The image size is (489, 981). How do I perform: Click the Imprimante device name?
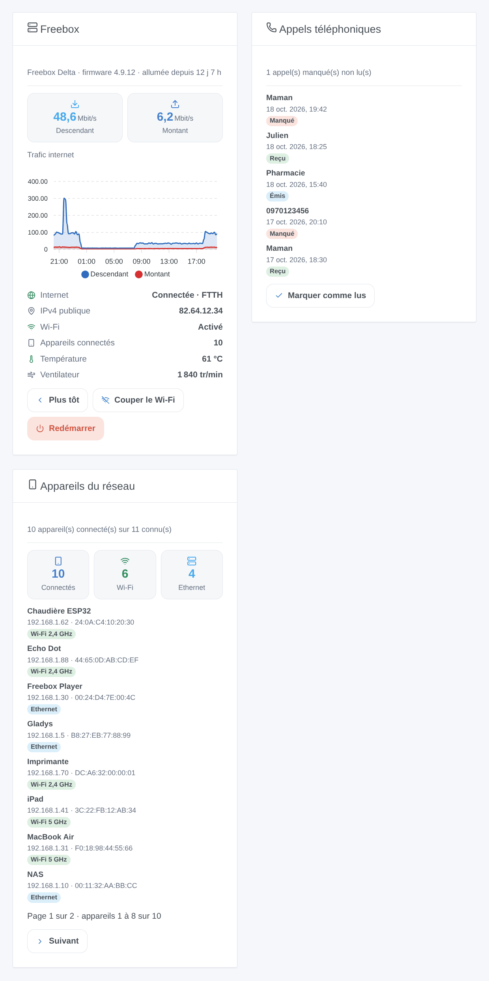48,761
